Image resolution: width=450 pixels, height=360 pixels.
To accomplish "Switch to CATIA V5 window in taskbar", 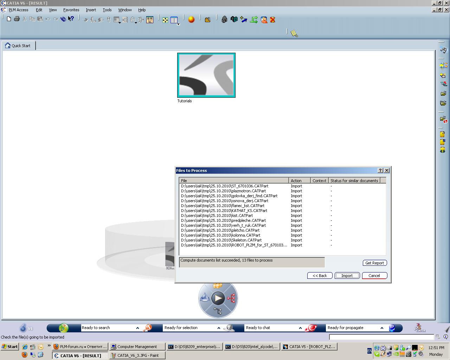I will pyautogui.click(x=309, y=347).
